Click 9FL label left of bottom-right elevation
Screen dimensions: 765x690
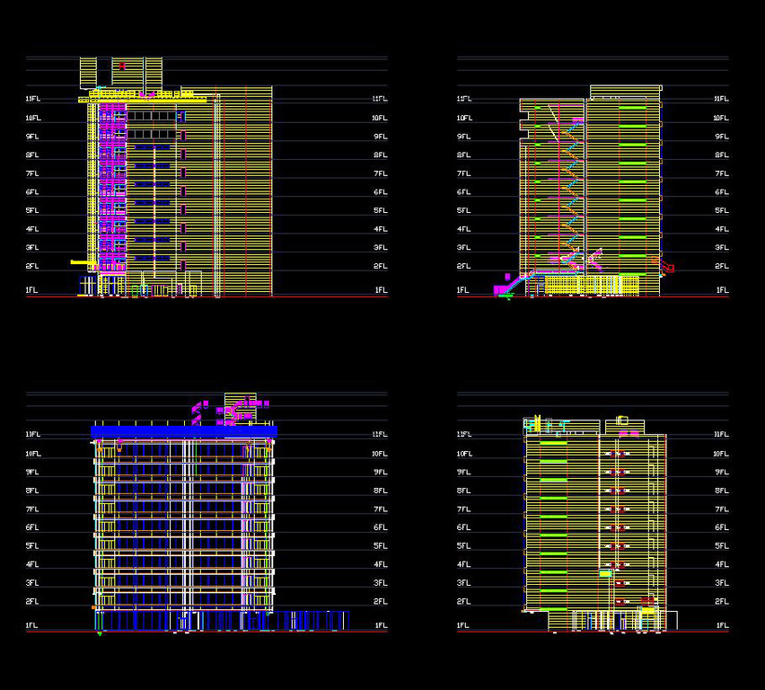(463, 473)
